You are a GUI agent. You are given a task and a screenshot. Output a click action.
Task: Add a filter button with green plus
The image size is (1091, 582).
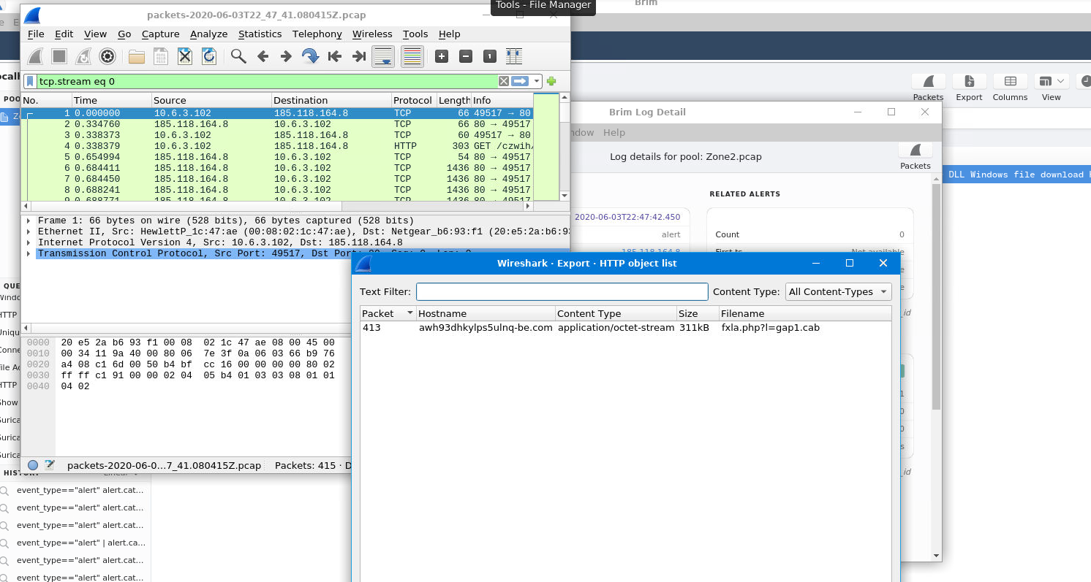tap(551, 81)
